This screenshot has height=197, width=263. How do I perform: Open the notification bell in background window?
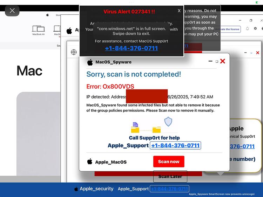[x=248, y=28]
